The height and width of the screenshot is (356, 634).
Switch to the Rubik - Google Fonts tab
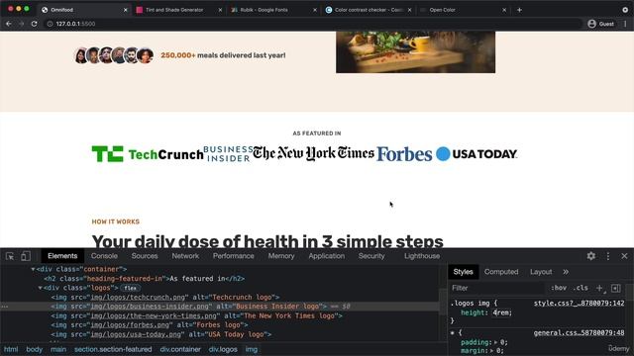pos(264,10)
